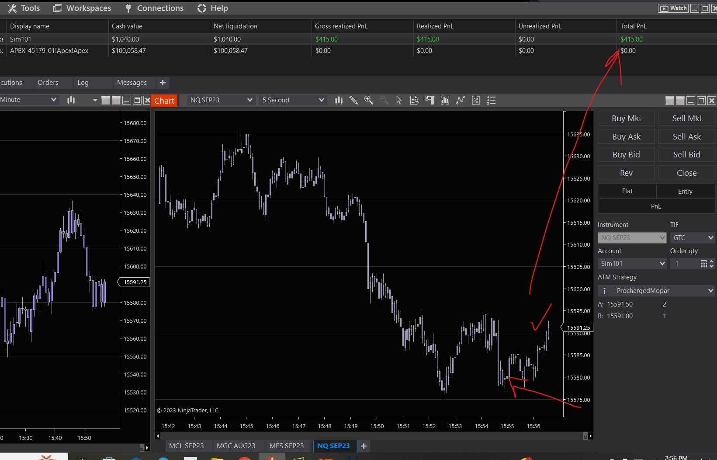
Task: Click the Sell Mkt button
Action: pyautogui.click(x=687, y=118)
